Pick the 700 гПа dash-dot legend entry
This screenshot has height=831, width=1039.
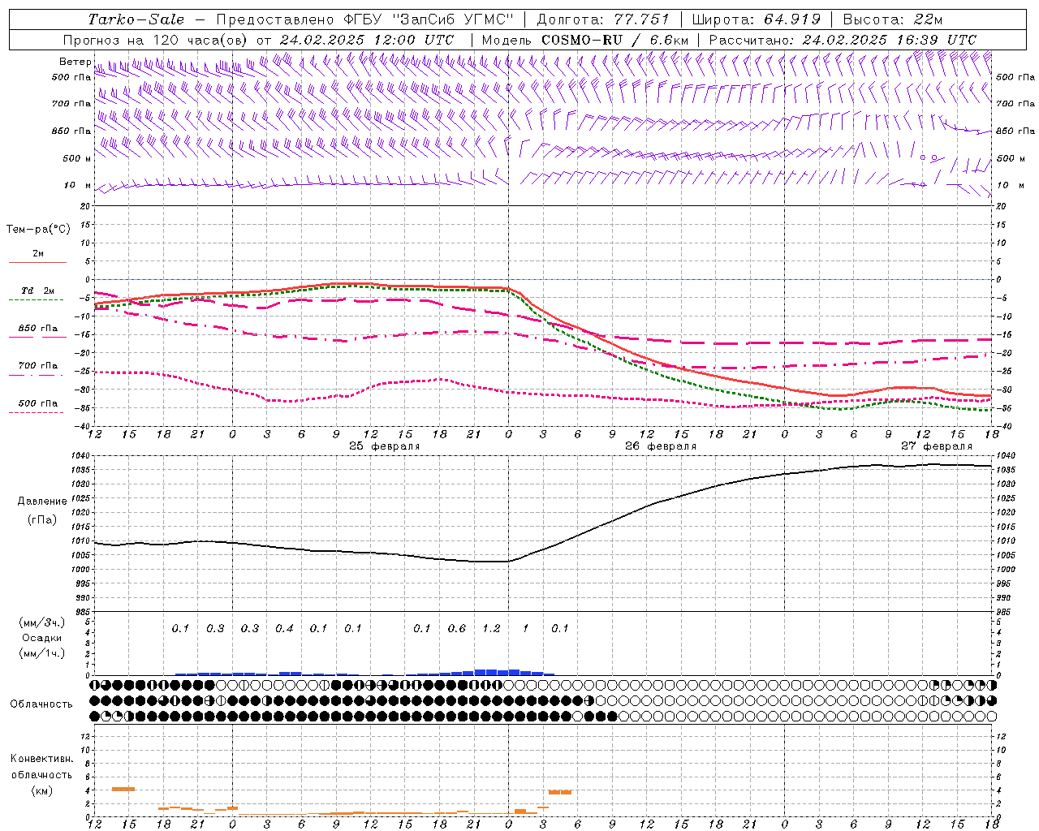(x=37, y=369)
